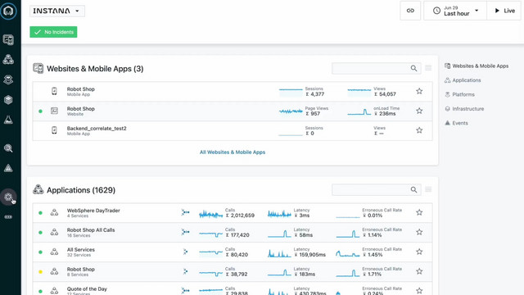
Task: Open dependency map for Robot Shop All Calls
Action: coord(185,232)
